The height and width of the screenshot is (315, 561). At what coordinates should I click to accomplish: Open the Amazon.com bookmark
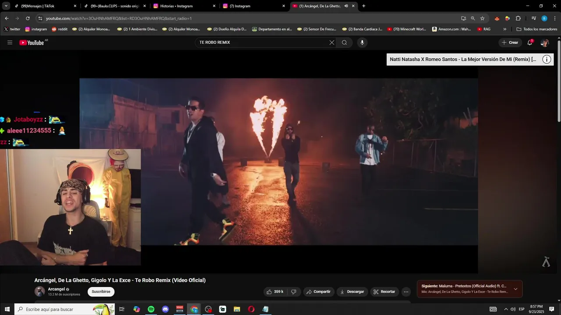pyautogui.click(x=451, y=29)
